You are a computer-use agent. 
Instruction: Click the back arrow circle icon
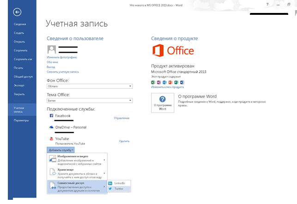[17, 12]
